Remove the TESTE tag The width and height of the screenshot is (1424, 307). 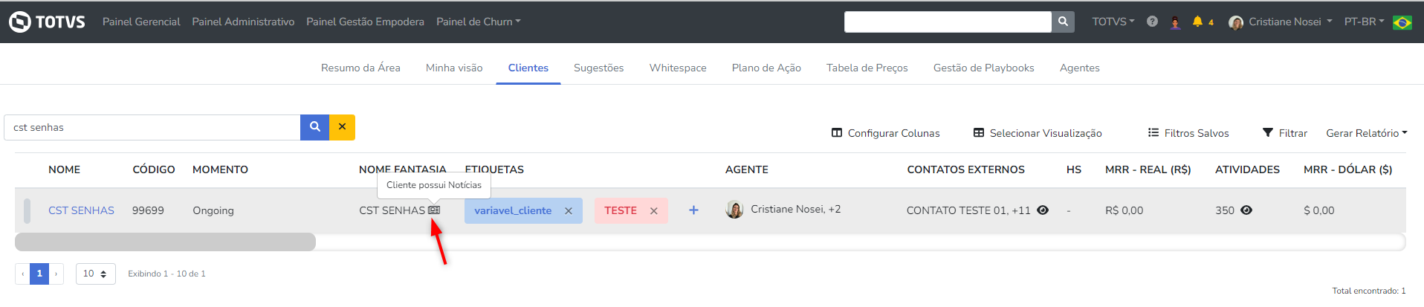[654, 211]
